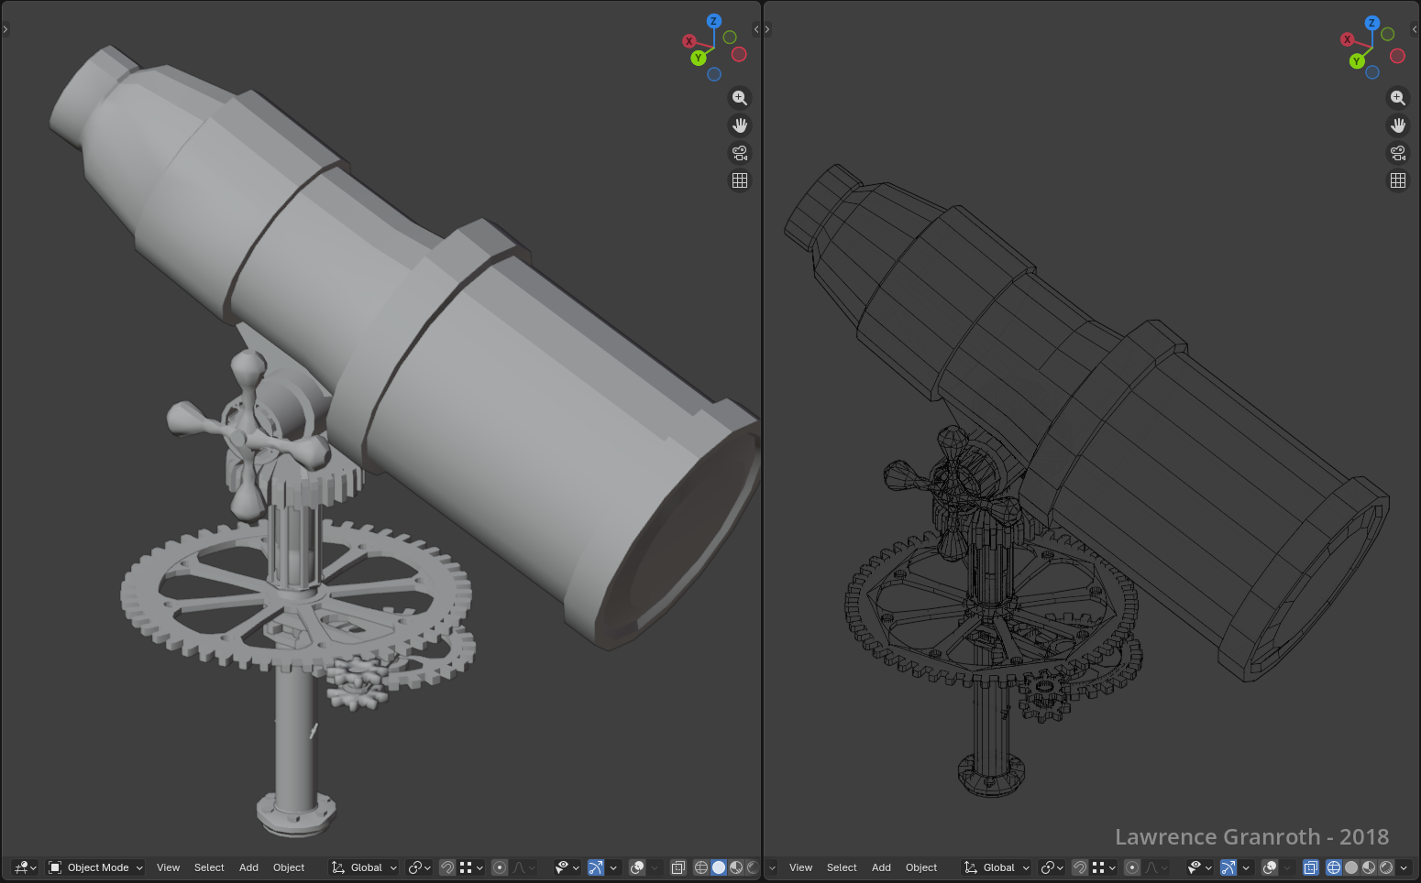Select wireframe shading in left viewport
1421x883 pixels.
[x=701, y=867]
